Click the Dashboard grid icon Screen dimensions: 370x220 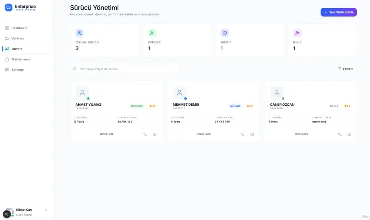point(7,28)
